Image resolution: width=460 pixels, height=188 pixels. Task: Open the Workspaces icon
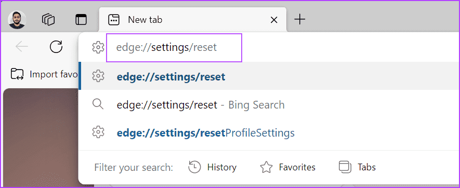pos(48,20)
